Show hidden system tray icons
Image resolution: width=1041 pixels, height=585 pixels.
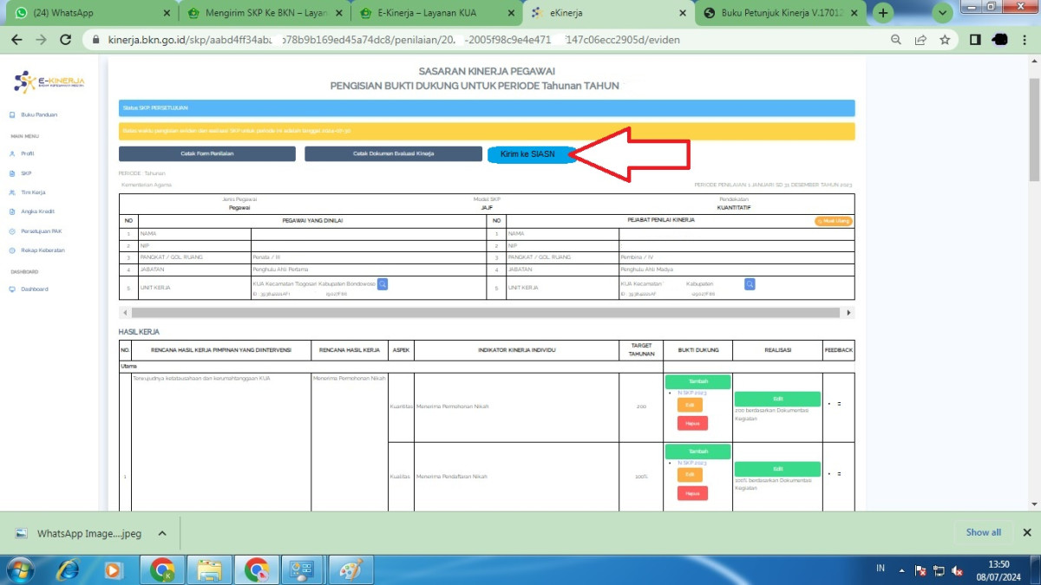click(x=903, y=569)
